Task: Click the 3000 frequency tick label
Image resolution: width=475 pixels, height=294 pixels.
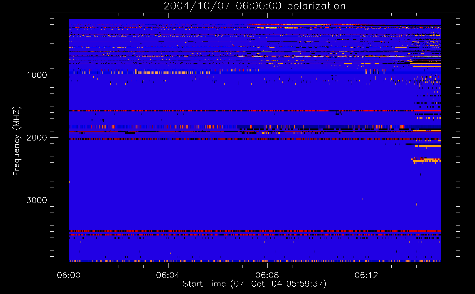Action: click(37, 200)
